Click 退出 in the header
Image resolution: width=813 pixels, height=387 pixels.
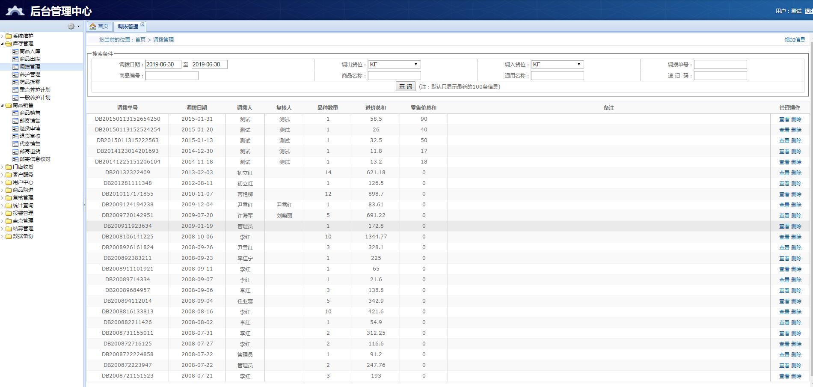pos(809,11)
